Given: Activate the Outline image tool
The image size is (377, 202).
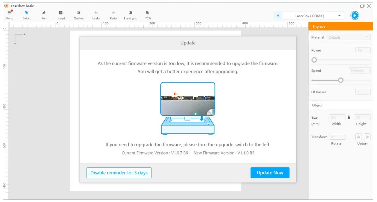Looking at the screenshot, I should (x=79, y=13).
